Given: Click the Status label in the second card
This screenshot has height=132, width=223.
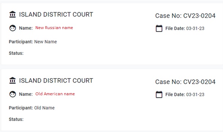Looking at the screenshot, I should [x=16, y=119].
